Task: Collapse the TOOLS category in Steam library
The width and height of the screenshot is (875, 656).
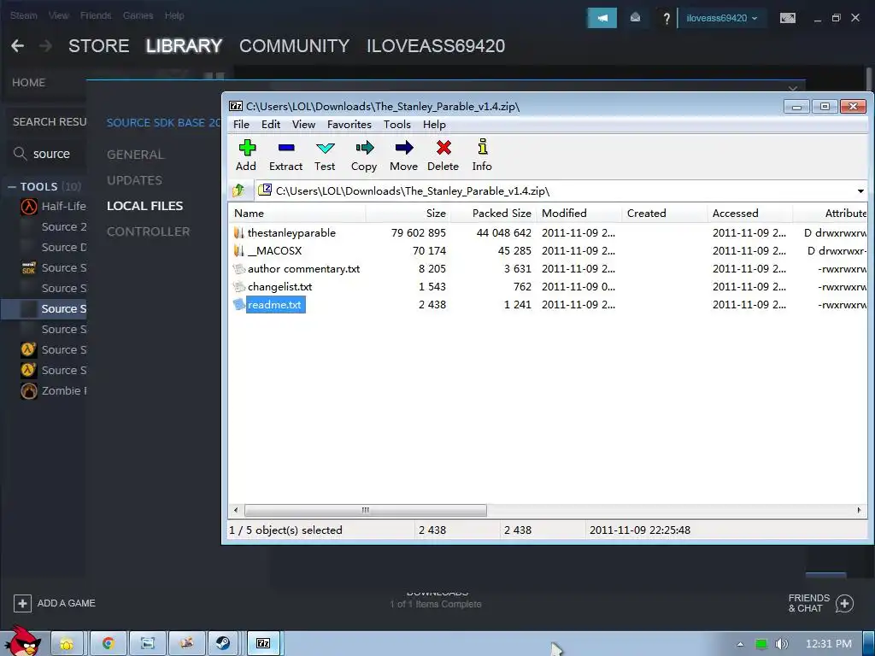Action: [12, 187]
